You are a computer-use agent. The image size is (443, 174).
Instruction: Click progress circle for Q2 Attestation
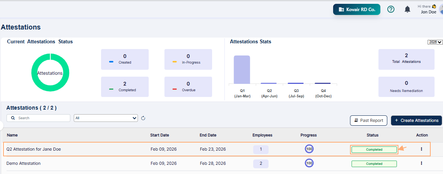point(309,149)
